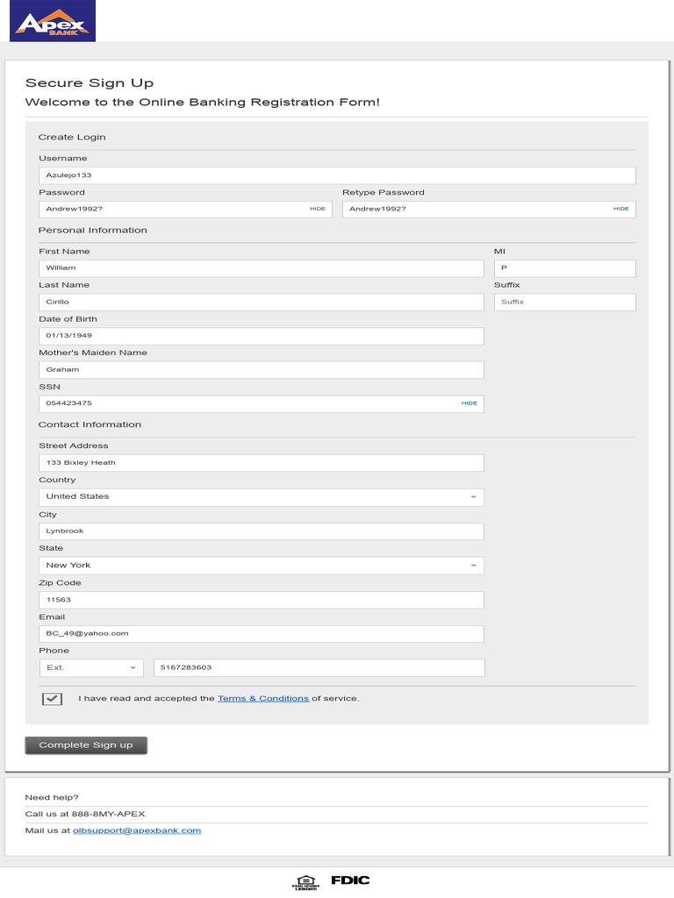Focus the Email input field
This screenshot has height=898, width=674.
click(x=261, y=633)
